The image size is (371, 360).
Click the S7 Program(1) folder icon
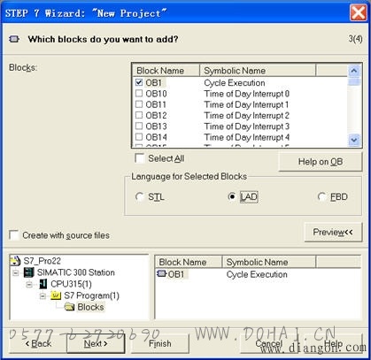coord(56,295)
